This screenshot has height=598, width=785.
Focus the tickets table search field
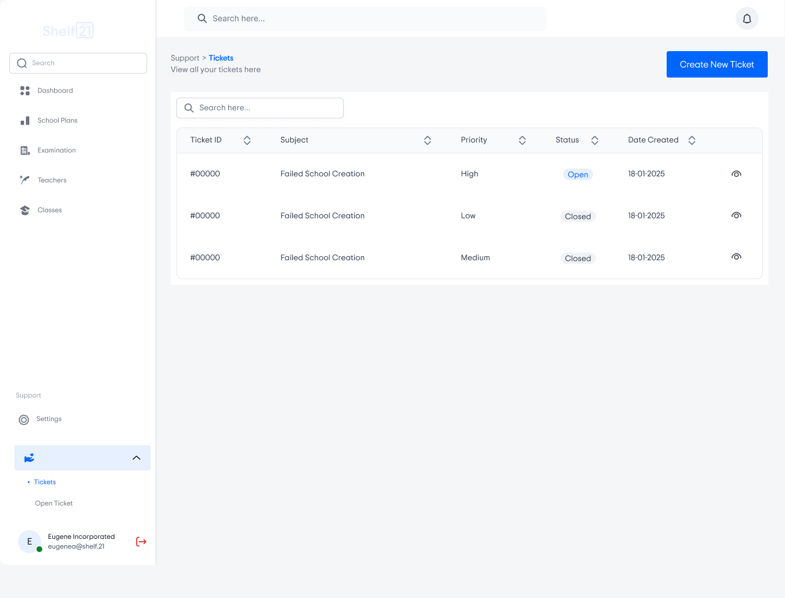click(x=260, y=108)
